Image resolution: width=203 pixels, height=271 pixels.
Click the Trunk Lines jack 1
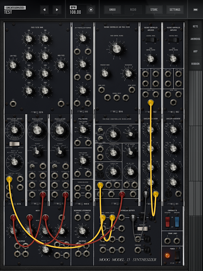[x=167, y=241]
